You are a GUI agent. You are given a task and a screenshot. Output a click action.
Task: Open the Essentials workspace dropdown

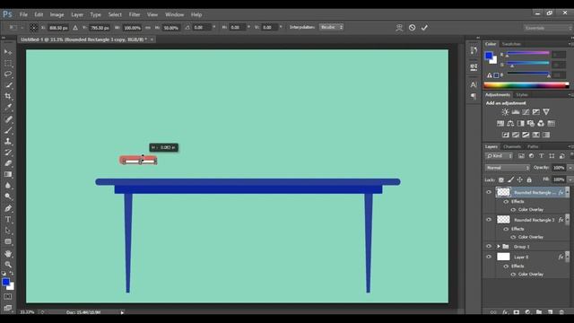[x=547, y=28]
